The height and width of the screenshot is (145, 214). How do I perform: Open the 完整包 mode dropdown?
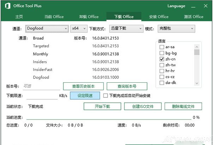(x=176, y=29)
